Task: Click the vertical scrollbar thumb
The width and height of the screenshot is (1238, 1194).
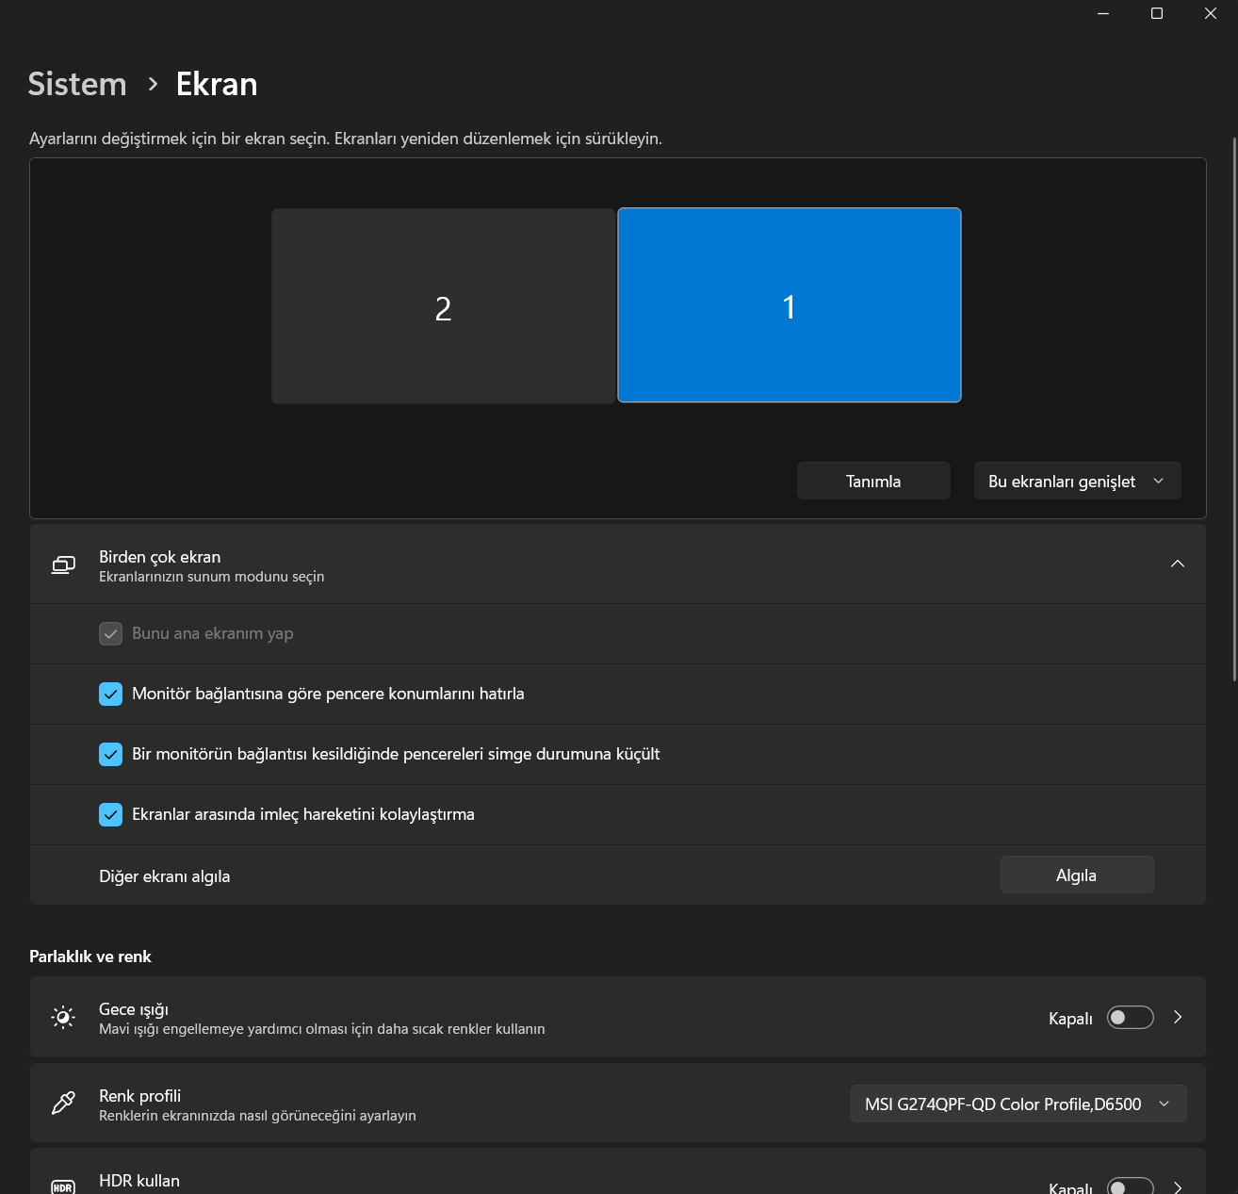Action: [x=1234, y=409]
